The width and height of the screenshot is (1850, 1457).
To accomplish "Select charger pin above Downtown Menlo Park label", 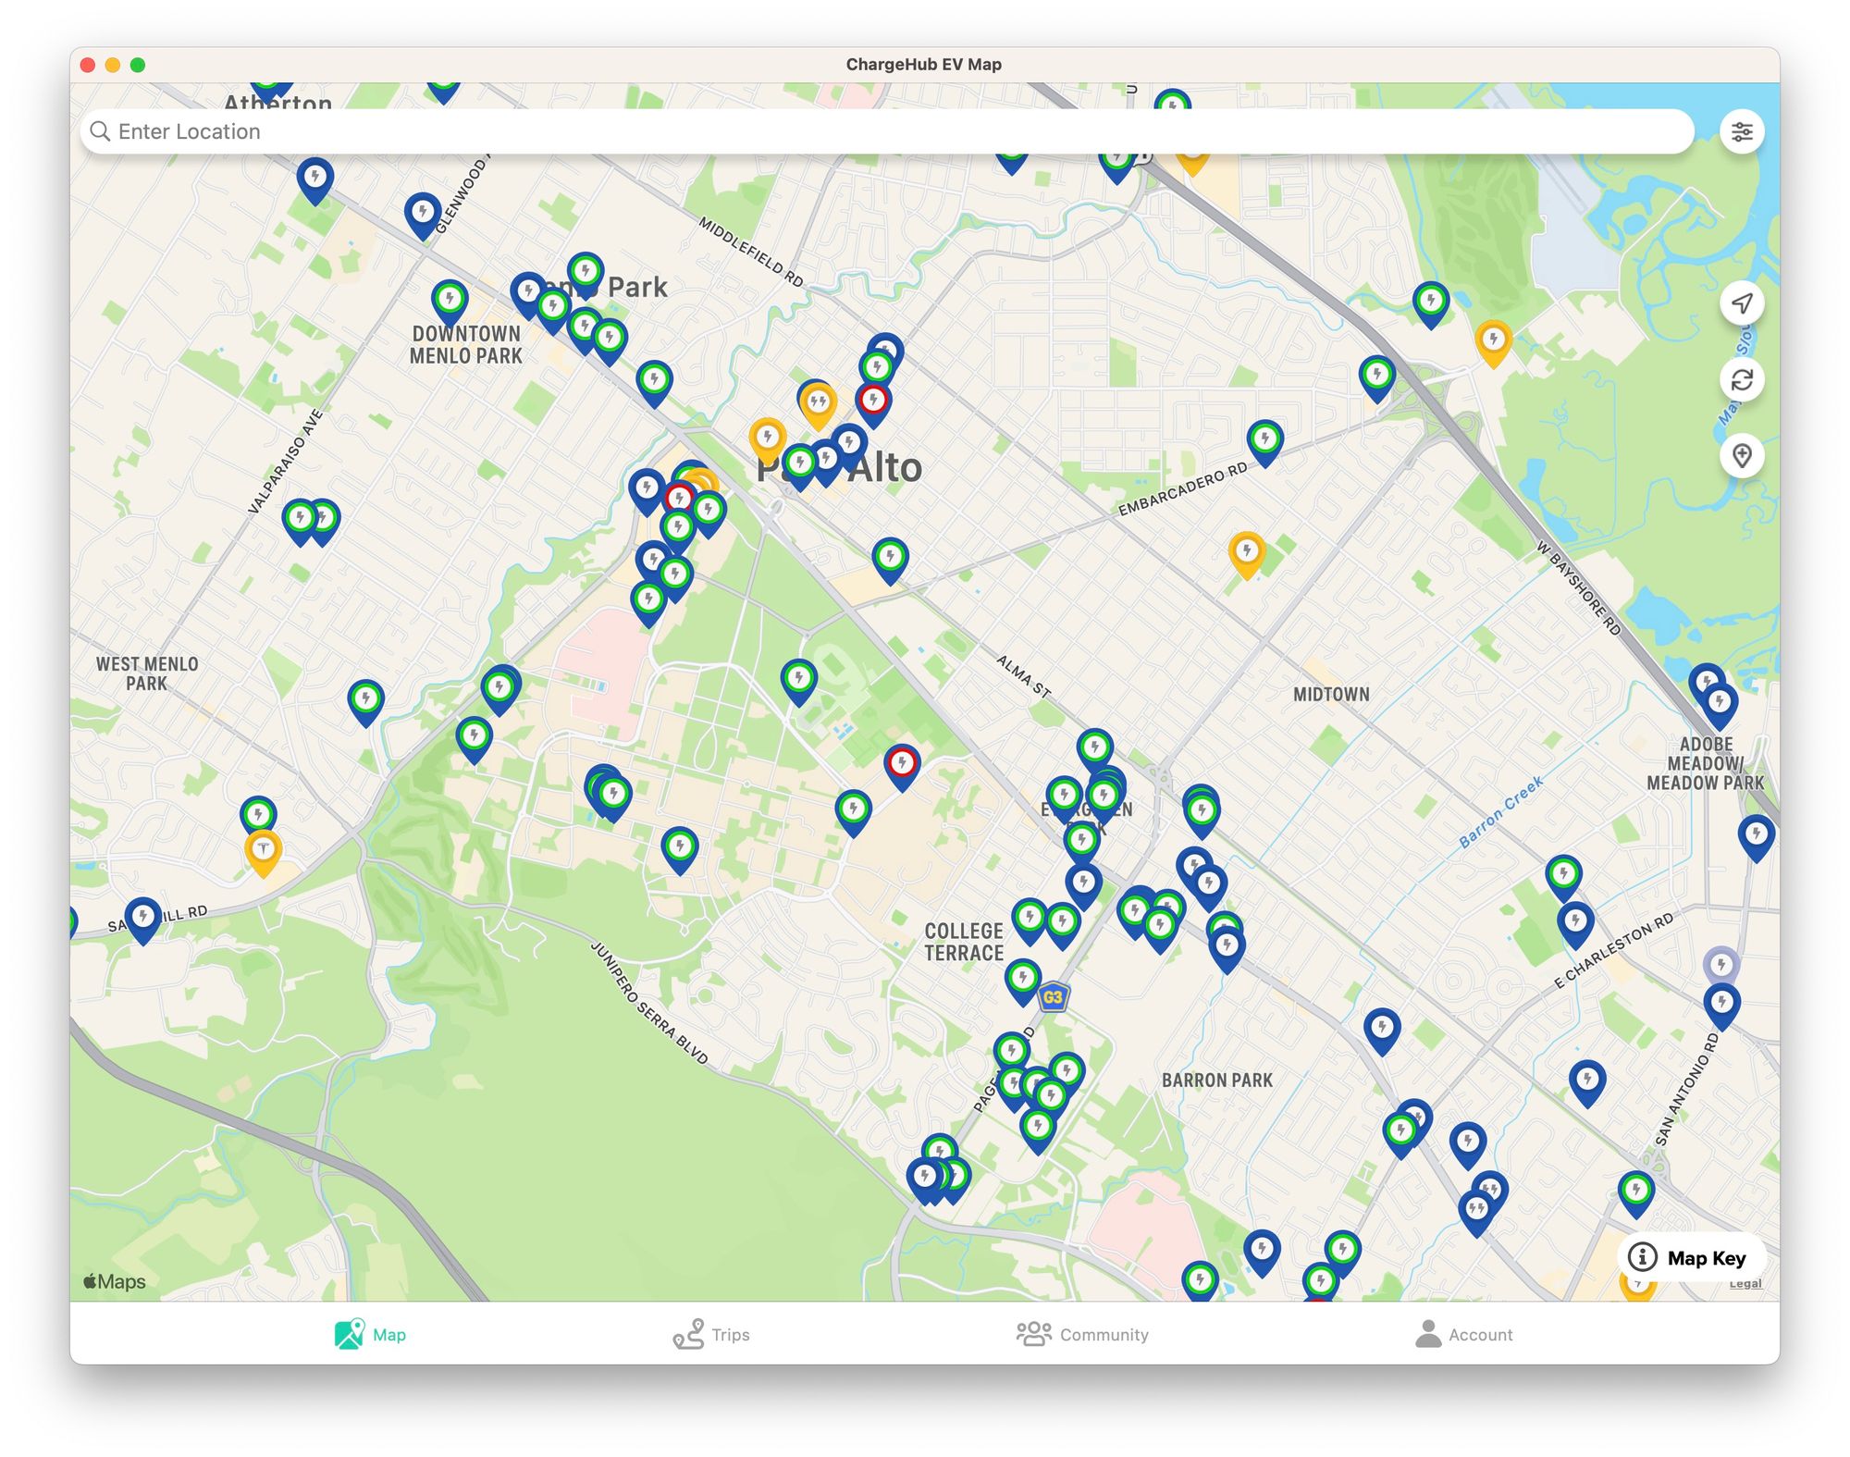I will click(x=450, y=303).
